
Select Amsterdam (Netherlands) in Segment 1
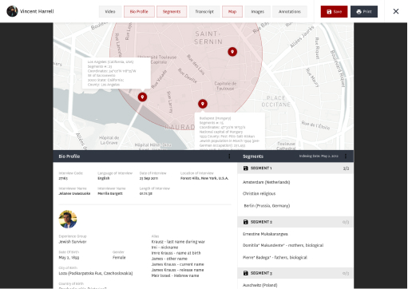point(266,182)
